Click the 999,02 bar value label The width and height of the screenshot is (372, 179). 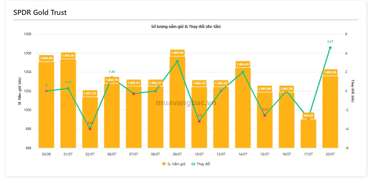coord(308,116)
